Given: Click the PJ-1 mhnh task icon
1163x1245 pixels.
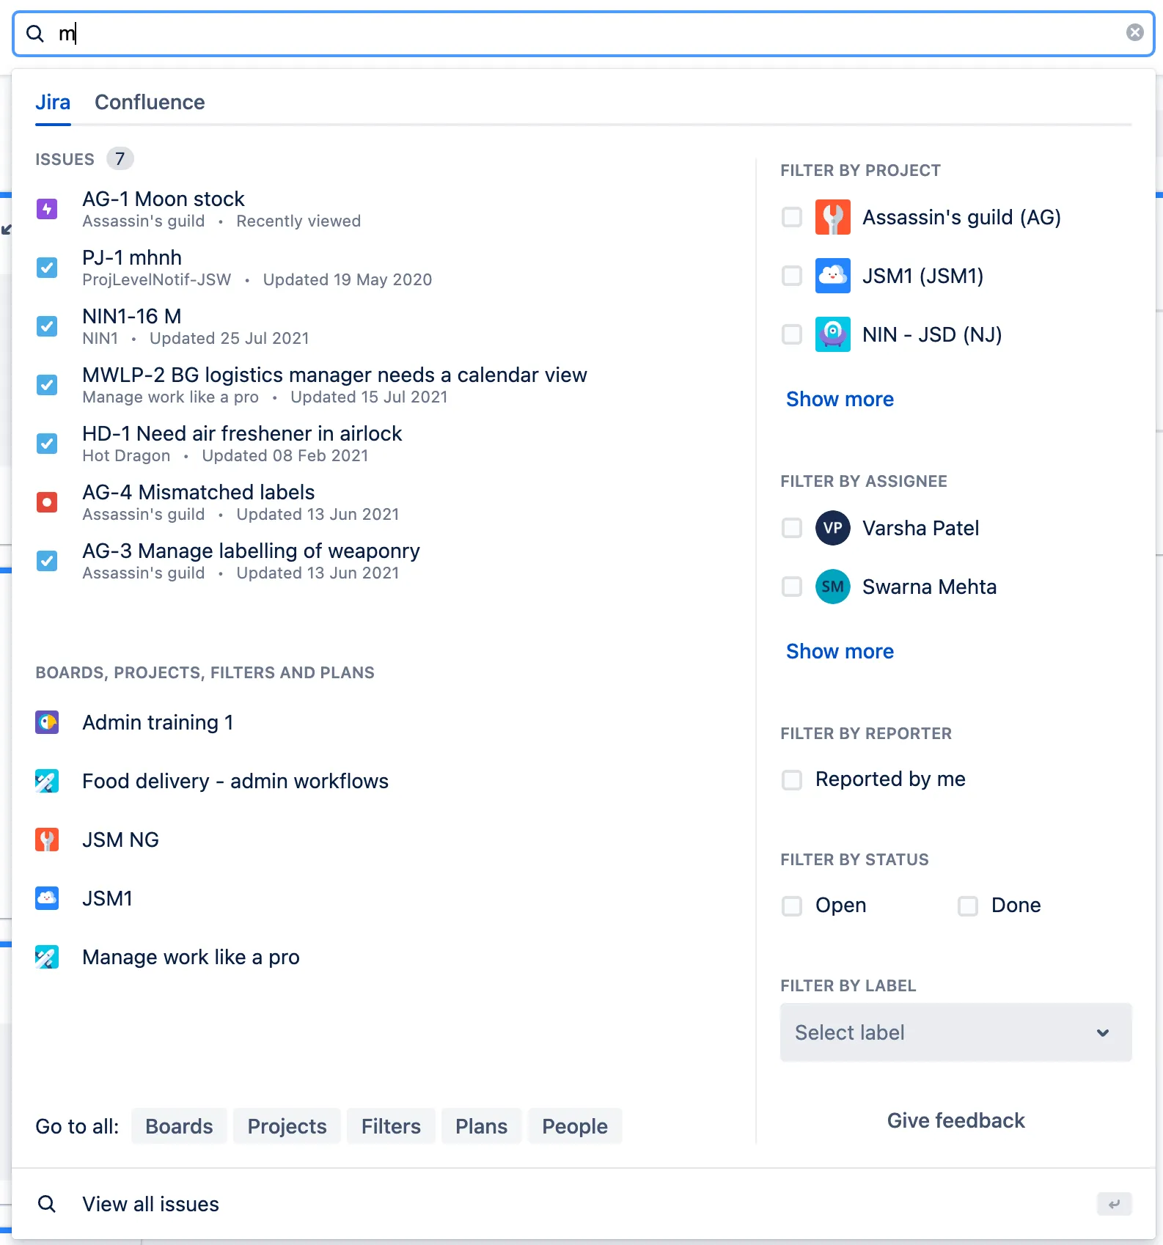Looking at the screenshot, I should coord(47,268).
